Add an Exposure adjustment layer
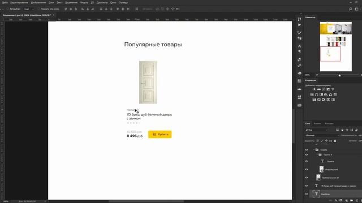The height and width of the screenshot is (203, 362). [x=328, y=89]
